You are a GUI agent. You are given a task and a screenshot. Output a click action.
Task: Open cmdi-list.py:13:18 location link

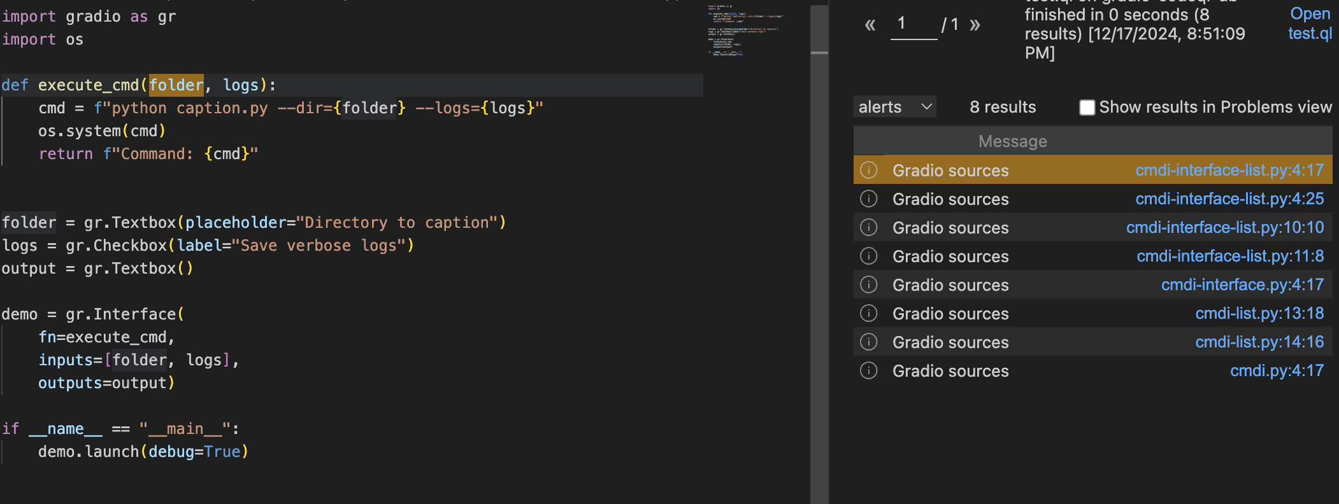[1259, 314]
